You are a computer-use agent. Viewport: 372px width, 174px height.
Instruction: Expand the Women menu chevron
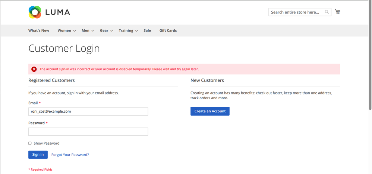(75, 31)
